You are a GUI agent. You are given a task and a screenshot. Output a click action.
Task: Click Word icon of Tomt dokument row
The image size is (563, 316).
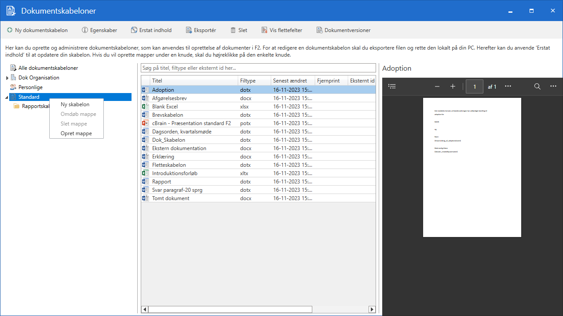pyautogui.click(x=146, y=198)
